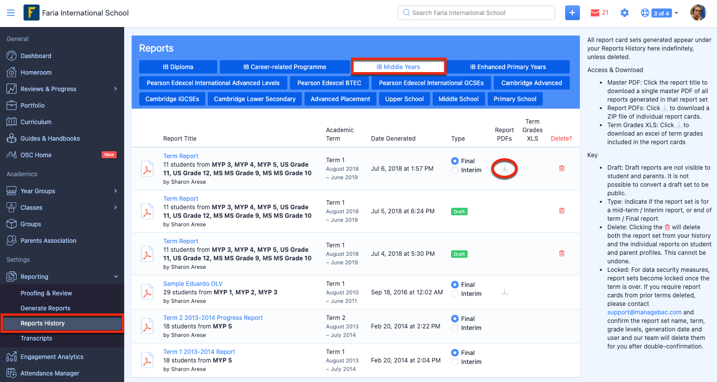Select Interim for Term 1 2013-2014 Report
This screenshot has height=382, width=717.
pos(455,362)
